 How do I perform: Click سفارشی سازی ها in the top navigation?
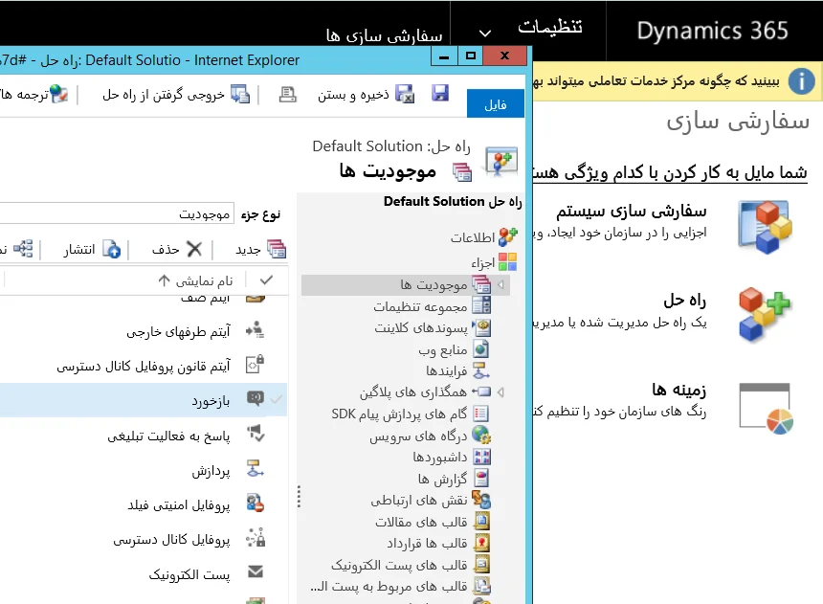pos(384,35)
